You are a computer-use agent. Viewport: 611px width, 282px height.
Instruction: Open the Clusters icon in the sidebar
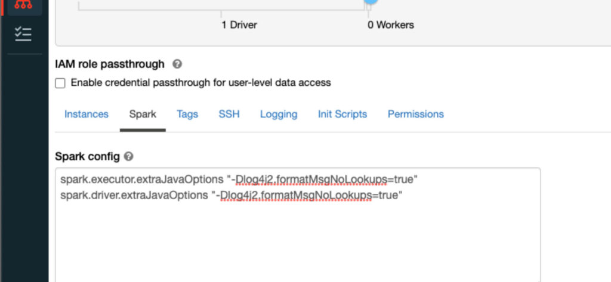(x=23, y=5)
